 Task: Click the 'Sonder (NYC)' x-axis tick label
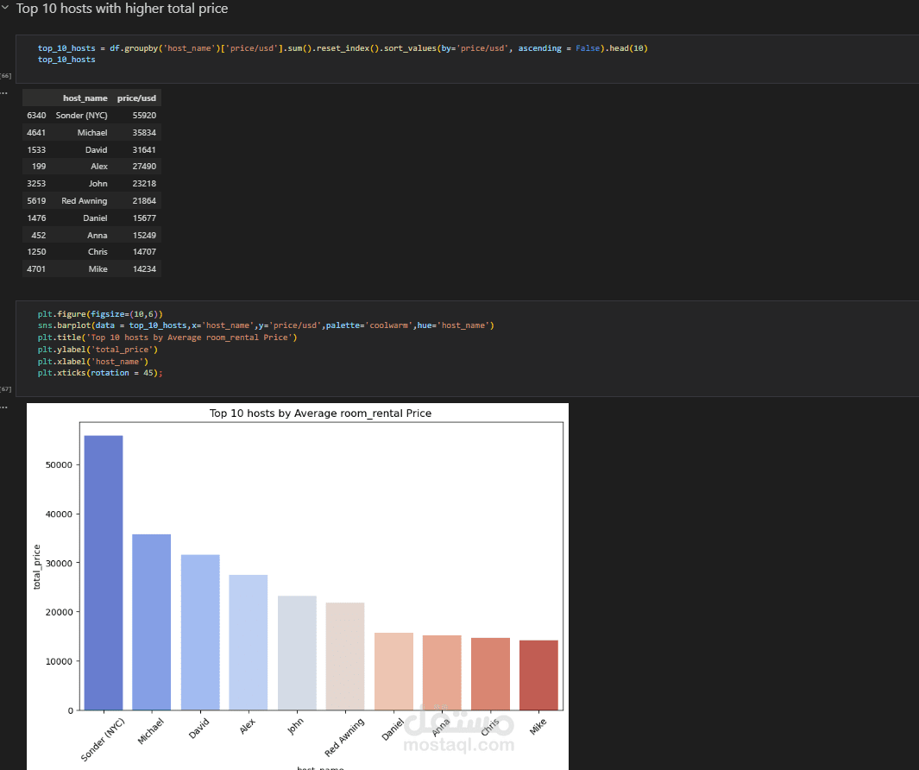(x=104, y=739)
